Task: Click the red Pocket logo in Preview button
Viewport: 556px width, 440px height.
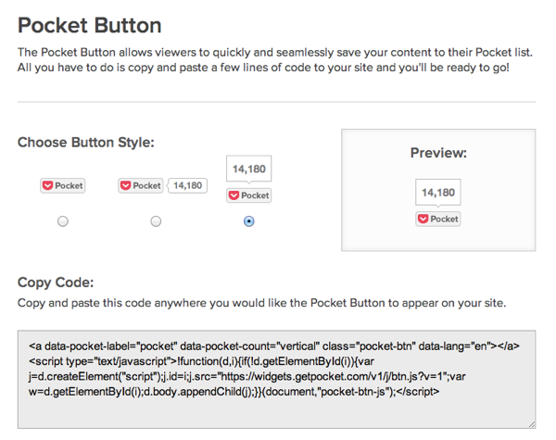Action: click(x=423, y=219)
